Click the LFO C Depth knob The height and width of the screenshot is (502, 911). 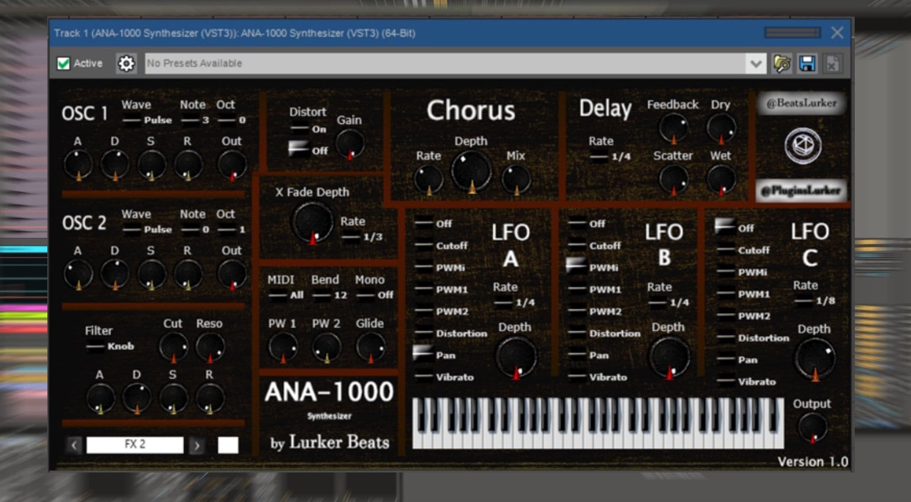pyautogui.click(x=815, y=360)
